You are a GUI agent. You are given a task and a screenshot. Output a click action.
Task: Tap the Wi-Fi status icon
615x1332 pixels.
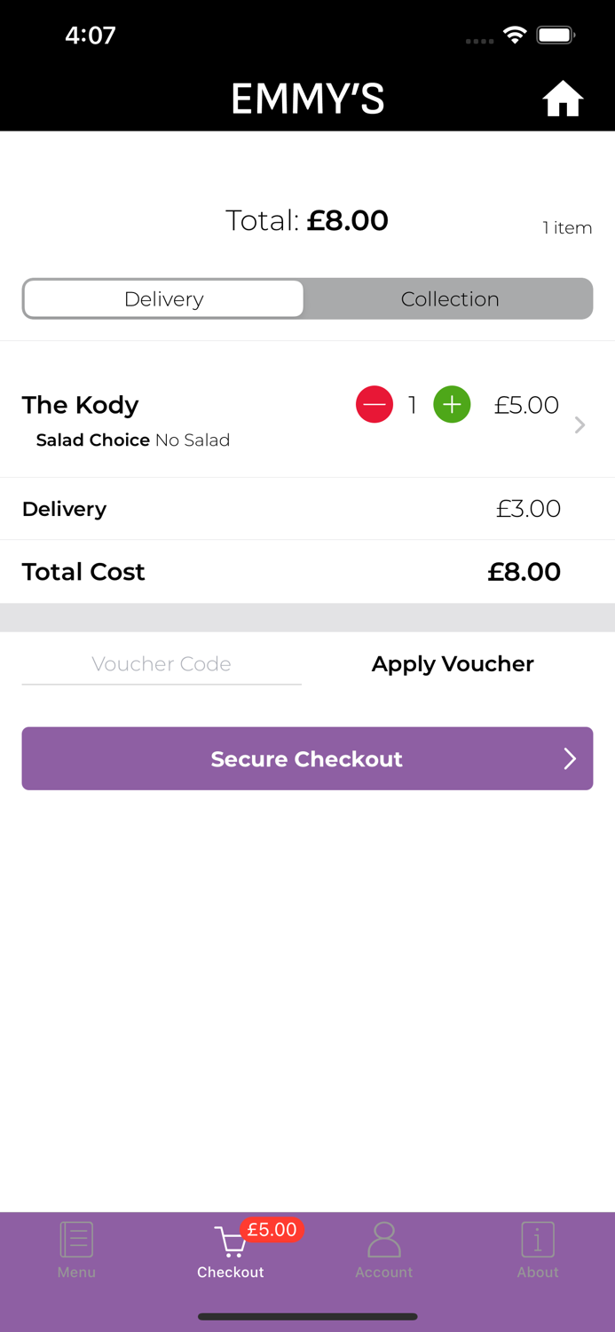[x=515, y=36]
